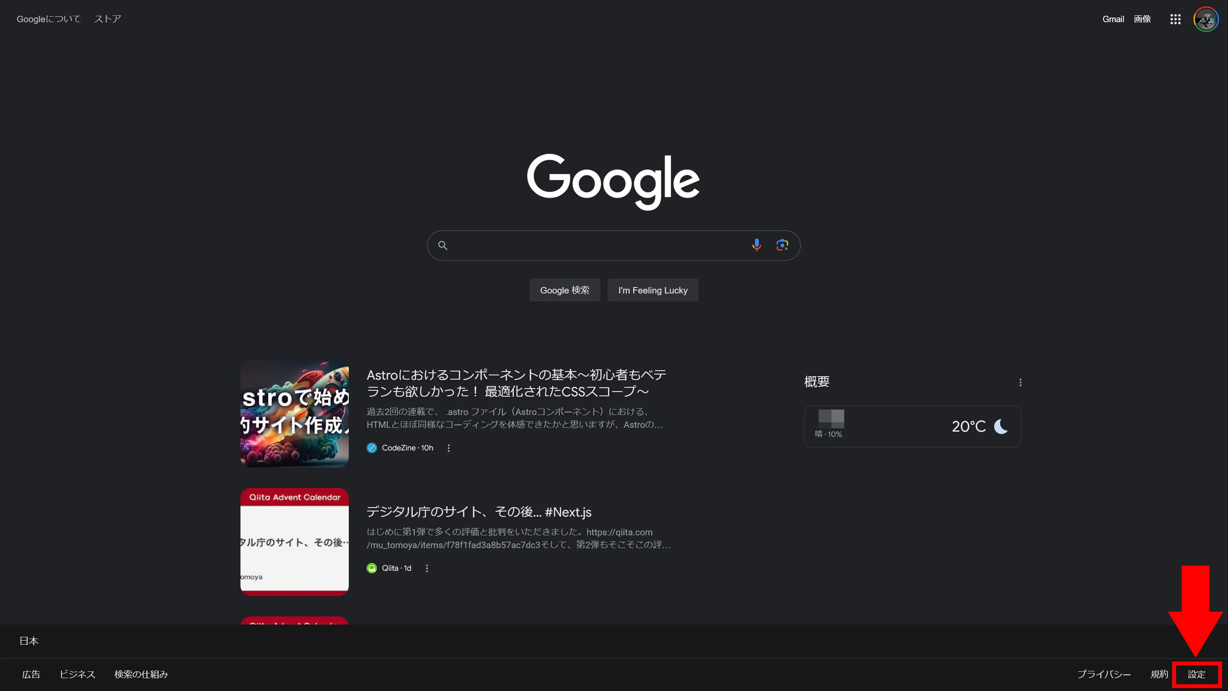Viewport: 1228px width, 691px height.
Task: Start voice search with microphone icon
Action: click(x=756, y=245)
